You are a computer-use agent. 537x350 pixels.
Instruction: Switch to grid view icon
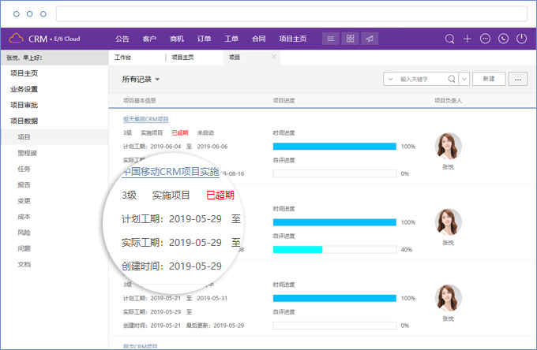click(350, 39)
